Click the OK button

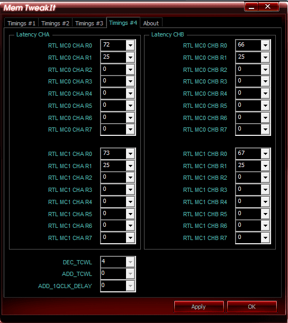(251, 307)
